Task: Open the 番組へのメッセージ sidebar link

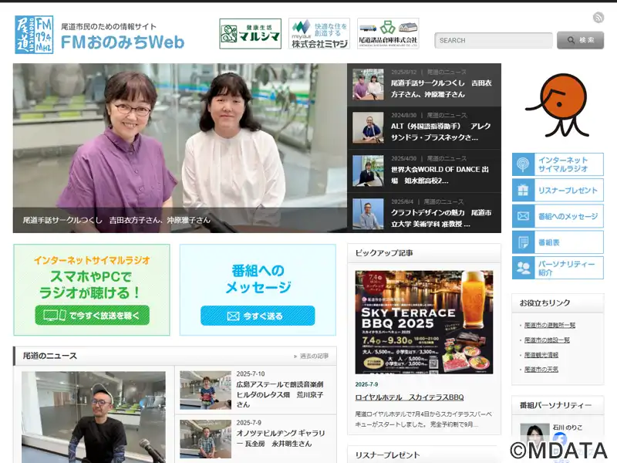Action: coord(558,216)
